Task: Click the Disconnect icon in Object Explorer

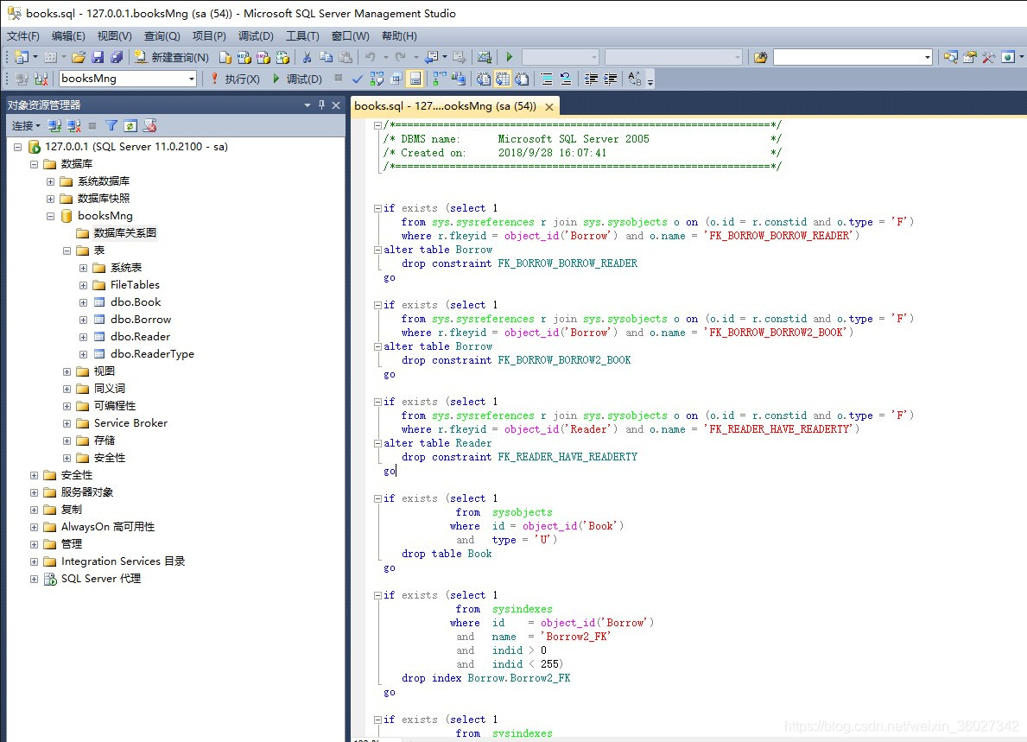Action: point(74,126)
